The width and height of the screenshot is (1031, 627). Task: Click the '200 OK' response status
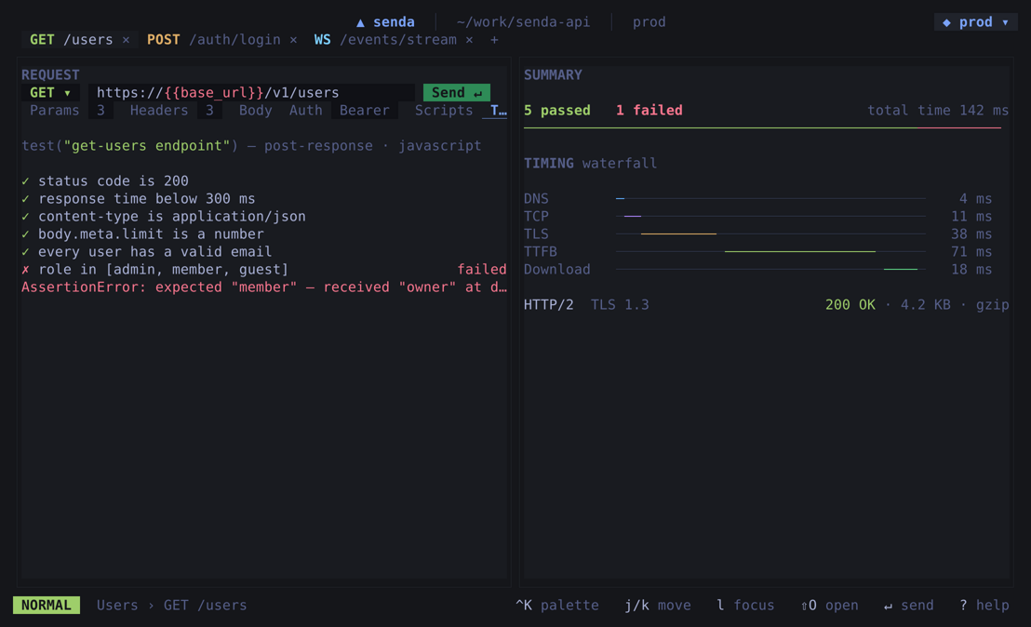point(850,305)
